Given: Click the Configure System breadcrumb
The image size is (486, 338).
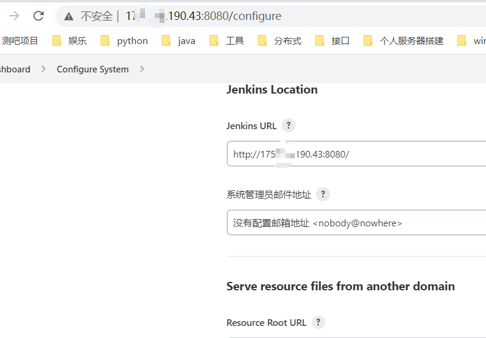Looking at the screenshot, I should [92, 69].
